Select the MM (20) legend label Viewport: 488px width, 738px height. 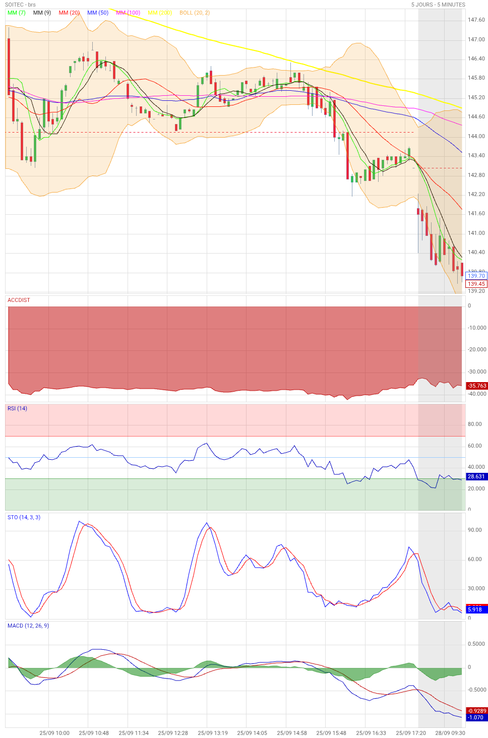[x=69, y=13]
